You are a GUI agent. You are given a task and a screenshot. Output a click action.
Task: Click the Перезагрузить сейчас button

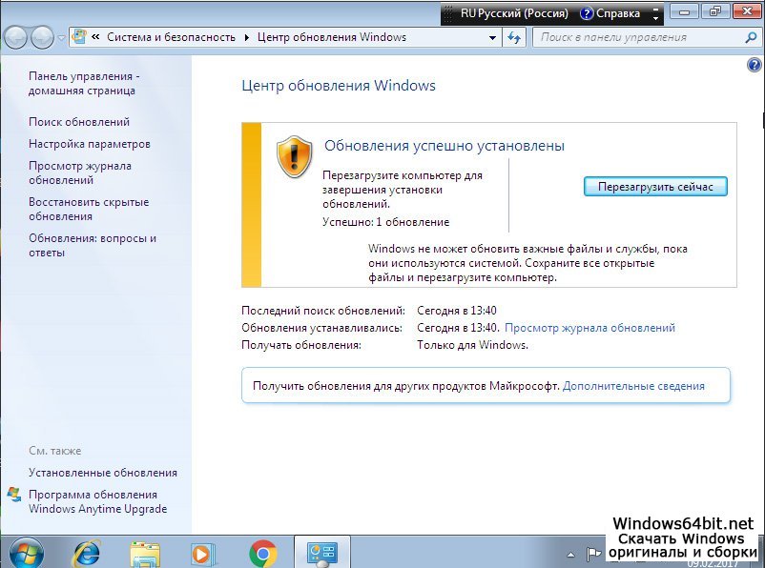point(655,187)
